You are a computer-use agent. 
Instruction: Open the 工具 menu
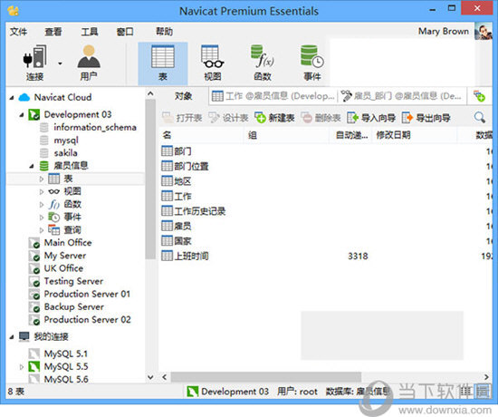[x=90, y=32]
